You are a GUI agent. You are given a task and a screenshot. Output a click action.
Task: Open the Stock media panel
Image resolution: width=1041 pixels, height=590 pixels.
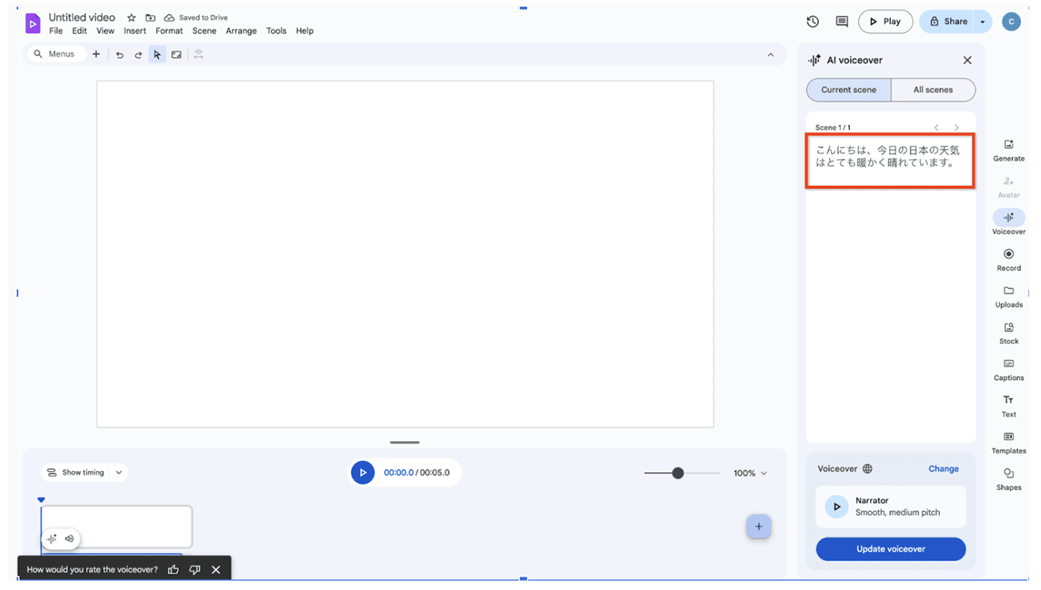pos(1008,333)
